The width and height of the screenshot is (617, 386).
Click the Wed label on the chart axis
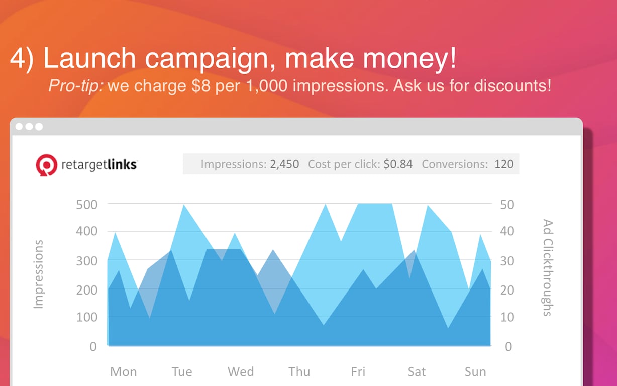(241, 371)
